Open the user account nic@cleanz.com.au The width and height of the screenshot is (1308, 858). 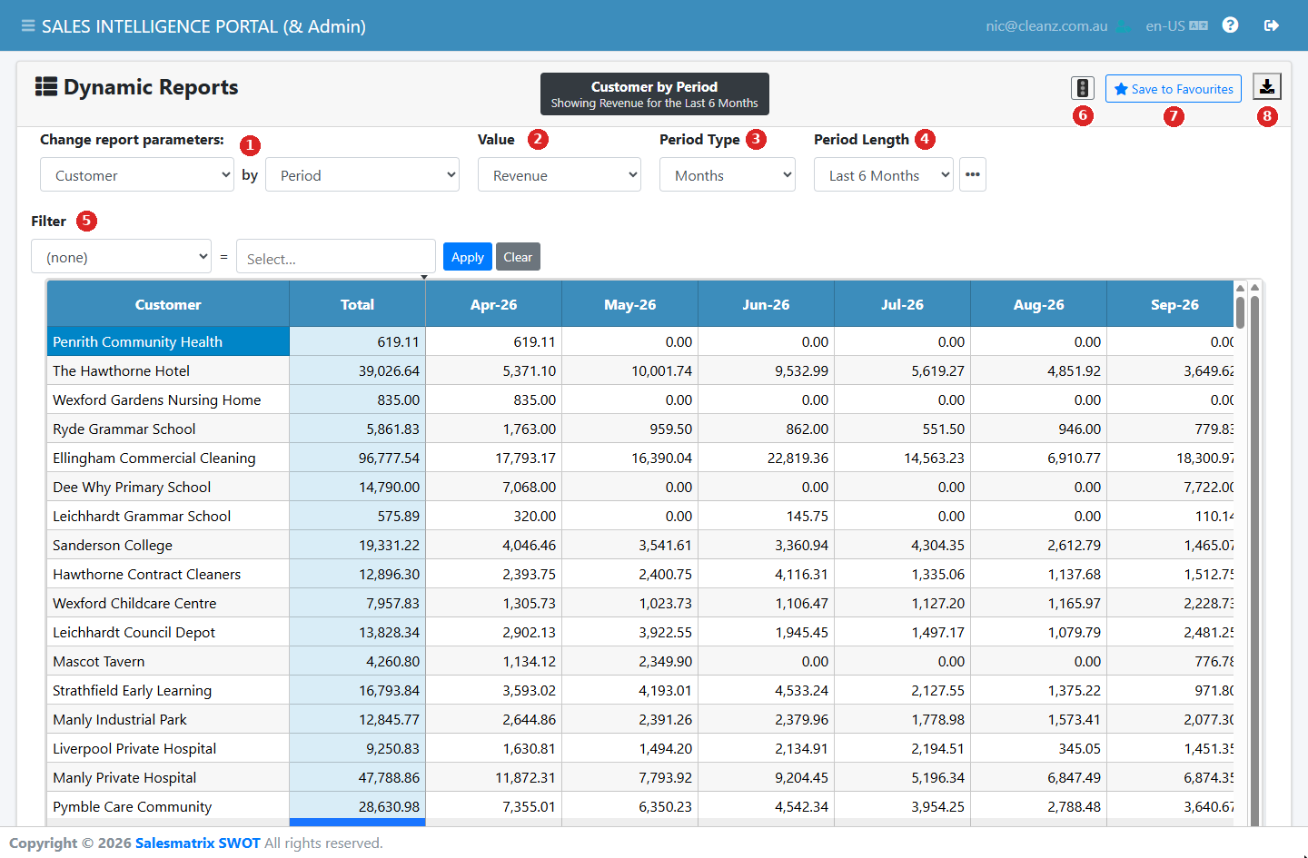coord(1057,25)
